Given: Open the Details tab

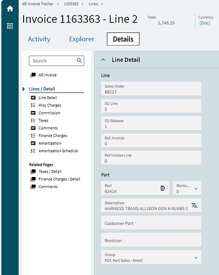Looking at the screenshot, I should click(123, 39).
